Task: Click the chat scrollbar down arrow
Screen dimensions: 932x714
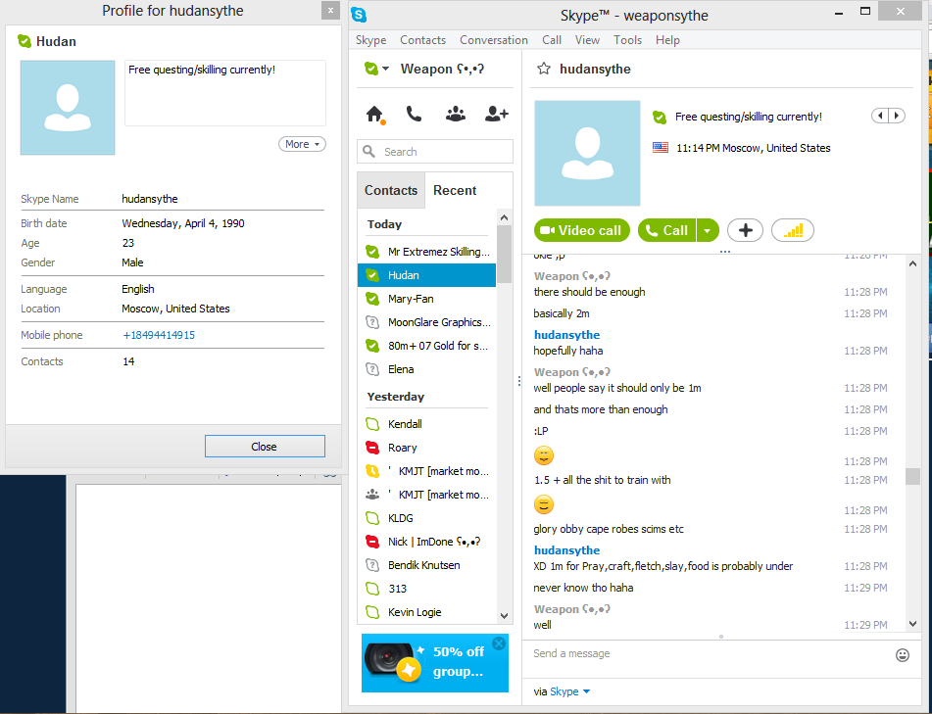Action: tap(913, 624)
